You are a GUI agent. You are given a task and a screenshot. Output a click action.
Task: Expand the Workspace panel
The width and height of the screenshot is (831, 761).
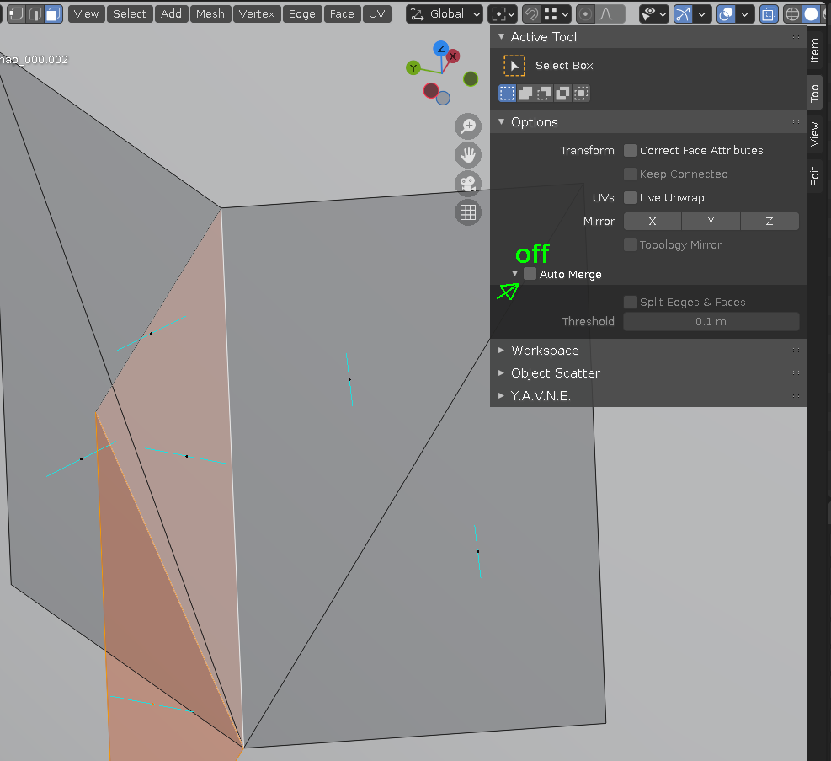click(545, 351)
